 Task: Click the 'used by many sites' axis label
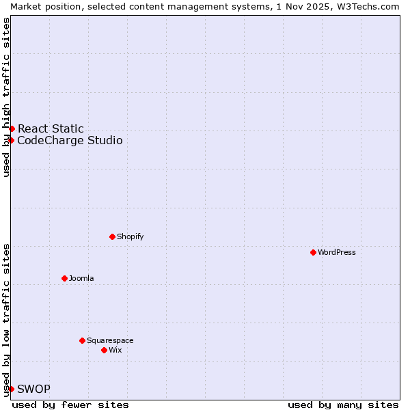[343, 405]
